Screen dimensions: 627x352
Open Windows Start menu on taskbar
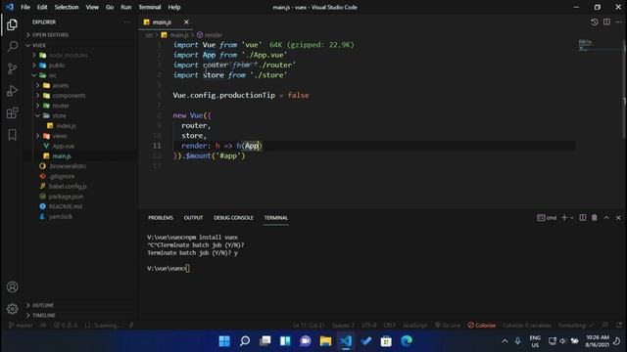(224, 341)
